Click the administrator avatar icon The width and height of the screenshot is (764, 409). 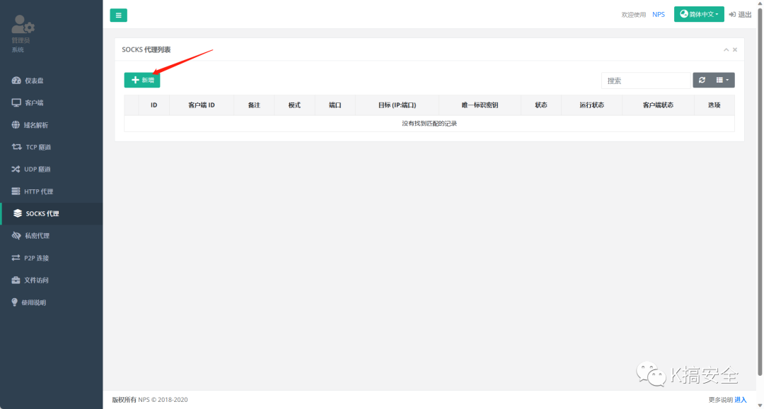pos(23,24)
